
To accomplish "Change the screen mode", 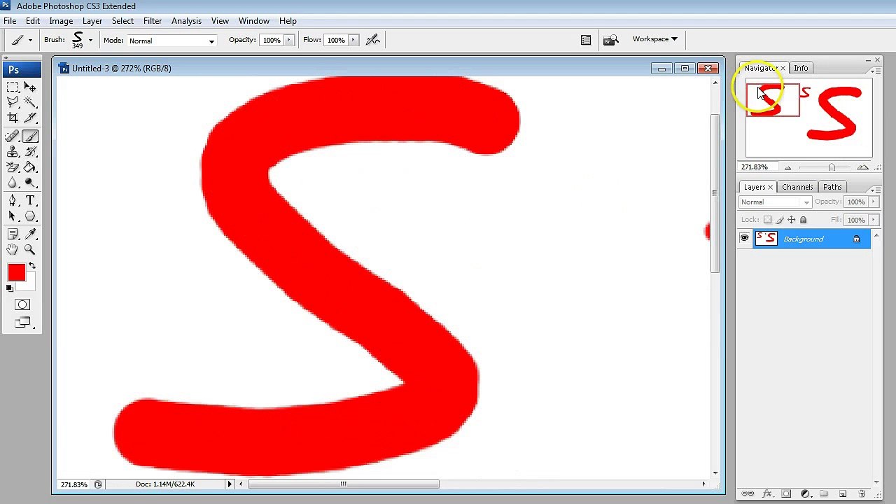I will [22, 323].
